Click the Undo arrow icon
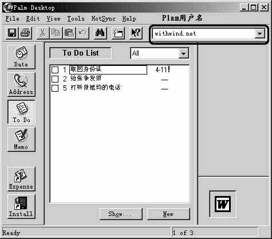272x239 pixels. pyautogui.click(x=82, y=33)
